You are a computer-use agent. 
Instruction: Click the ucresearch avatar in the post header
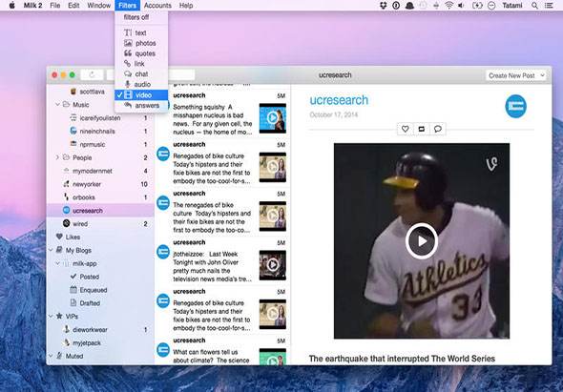pos(515,106)
